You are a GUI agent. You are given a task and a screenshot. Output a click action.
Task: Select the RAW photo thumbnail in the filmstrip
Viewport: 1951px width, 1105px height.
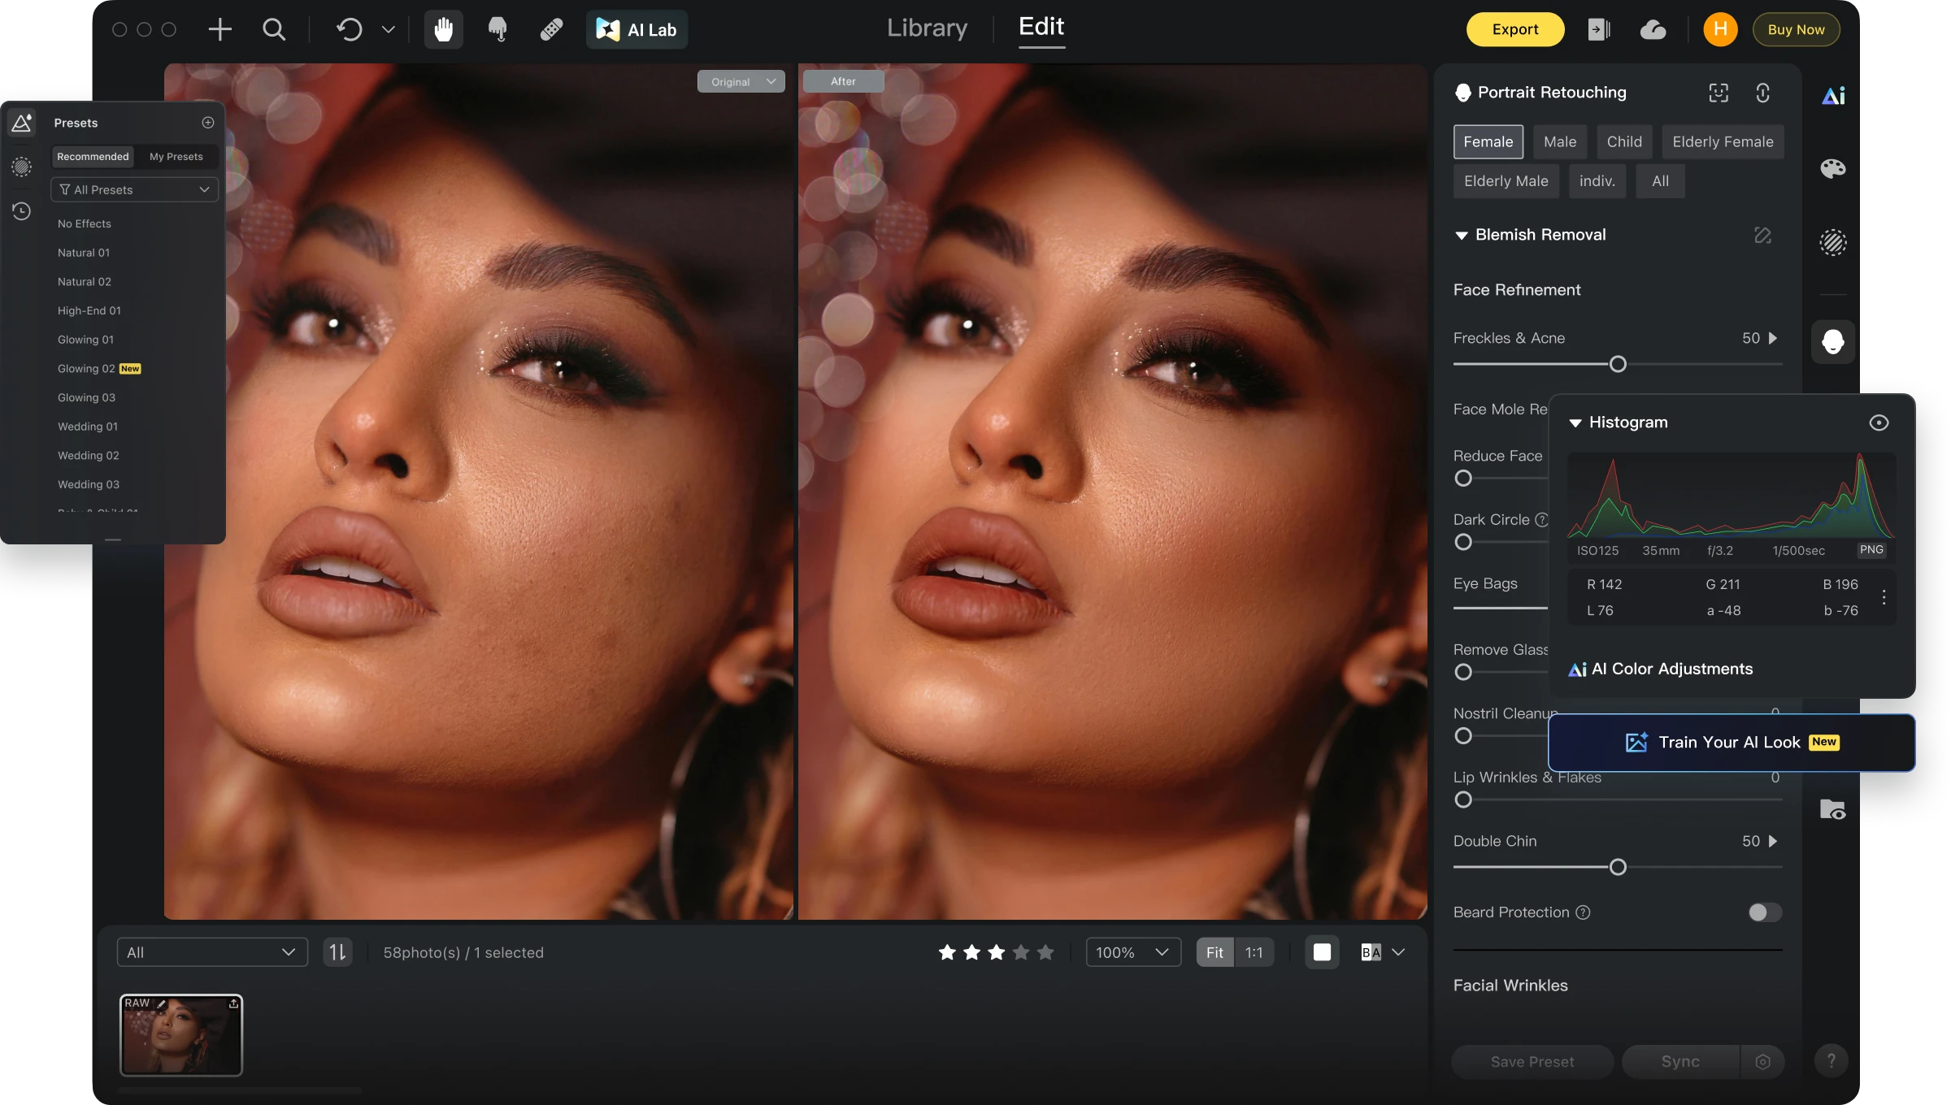pyautogui.click(x=180, y=1035)
